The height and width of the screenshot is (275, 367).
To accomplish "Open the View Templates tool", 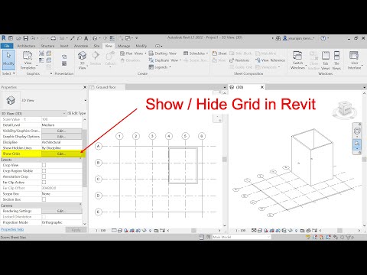I will [x=28, y=60].
